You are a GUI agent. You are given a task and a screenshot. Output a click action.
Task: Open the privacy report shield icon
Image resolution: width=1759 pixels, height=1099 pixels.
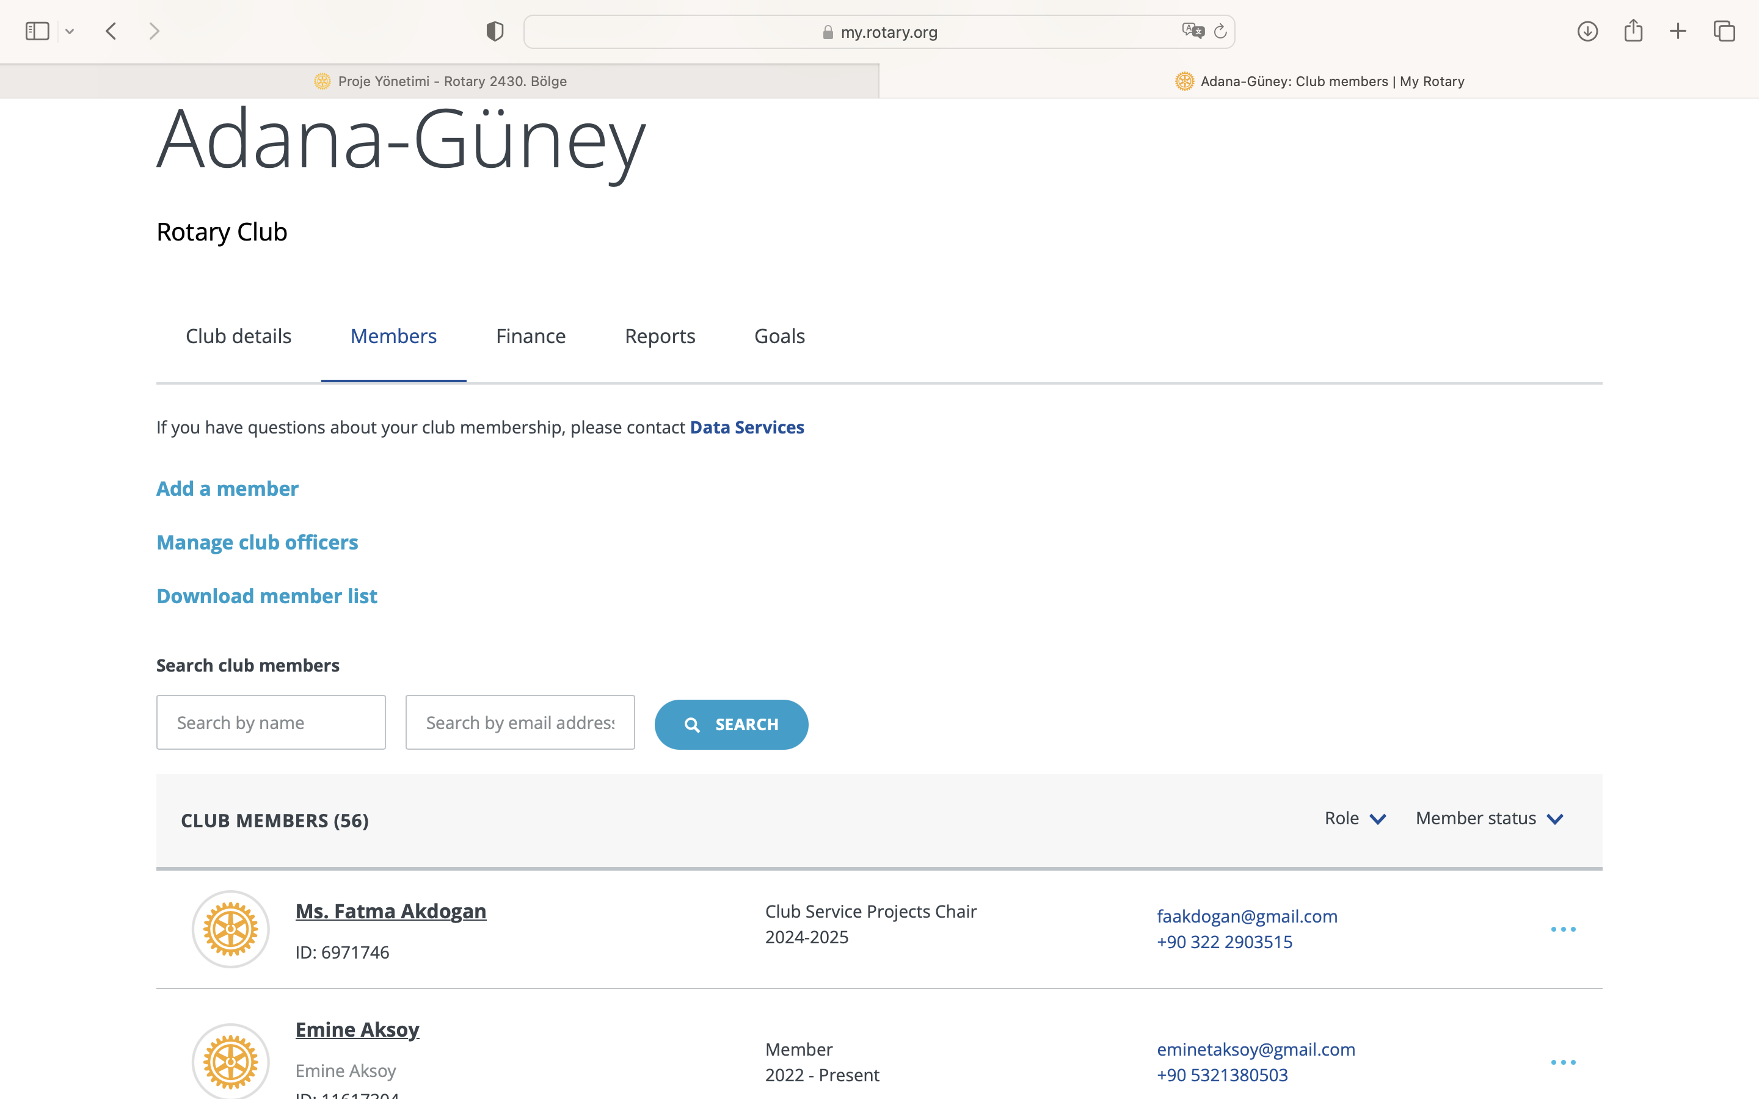click(495, 31)
